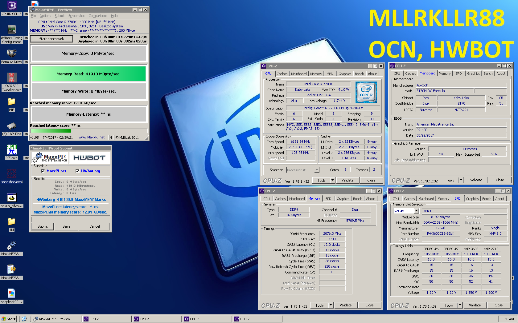Switch to MaxxMEM² - PreView taskbar item
Screen dimensions: 518x323
pos(57,319)
